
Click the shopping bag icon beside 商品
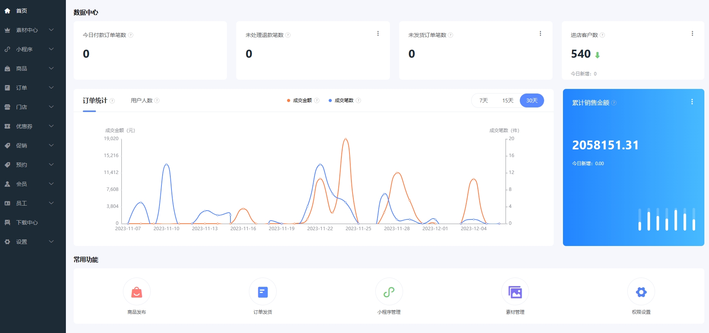click(x=7, y=69)
